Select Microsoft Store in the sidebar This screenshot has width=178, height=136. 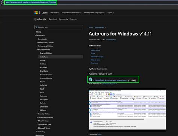44,128
